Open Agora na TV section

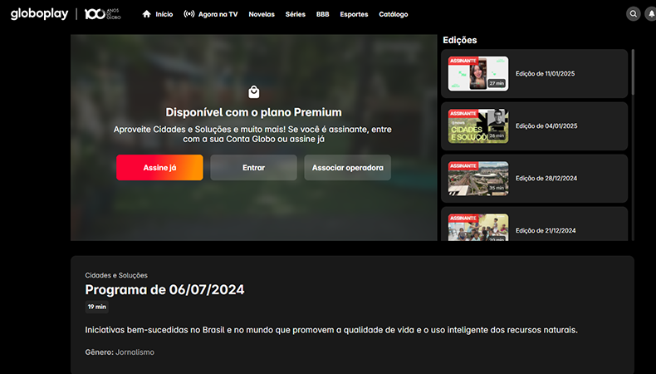tap(218, 14)
